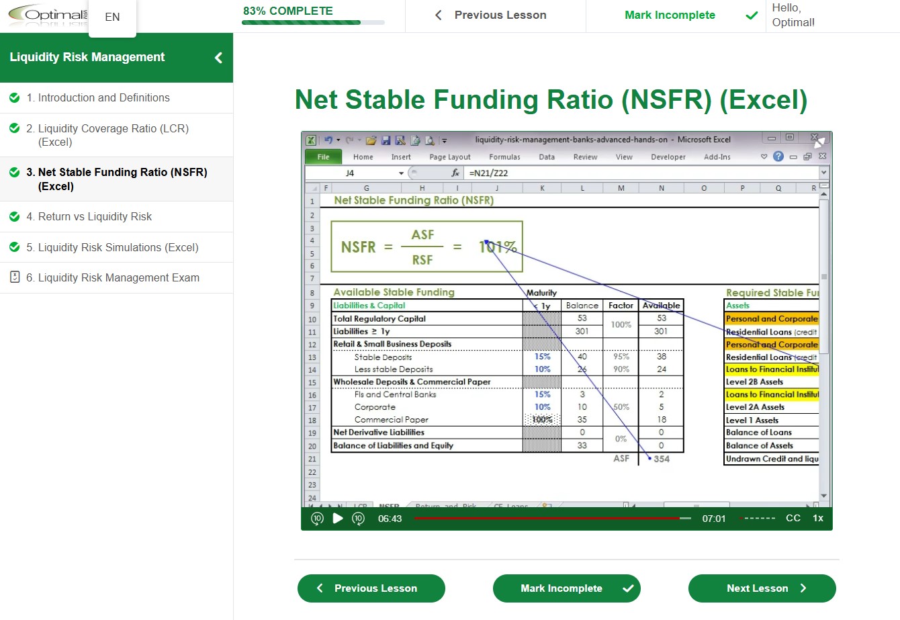The height and width of the screenshot is (620, 900).
Task: Click the Liquidity Risk Management Exam icon
Action: point(15,277)
